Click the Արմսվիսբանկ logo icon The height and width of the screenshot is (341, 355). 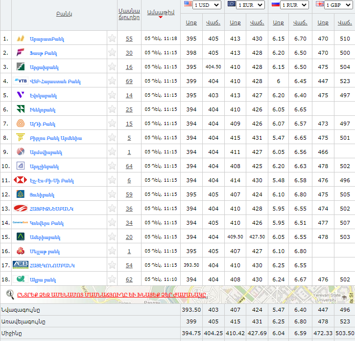(21, 151)
